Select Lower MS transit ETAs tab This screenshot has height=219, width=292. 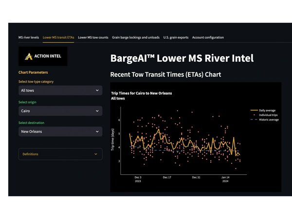tap(58, 37)
